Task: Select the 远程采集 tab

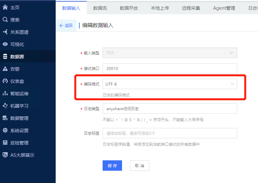Action: tap(191, 8)
